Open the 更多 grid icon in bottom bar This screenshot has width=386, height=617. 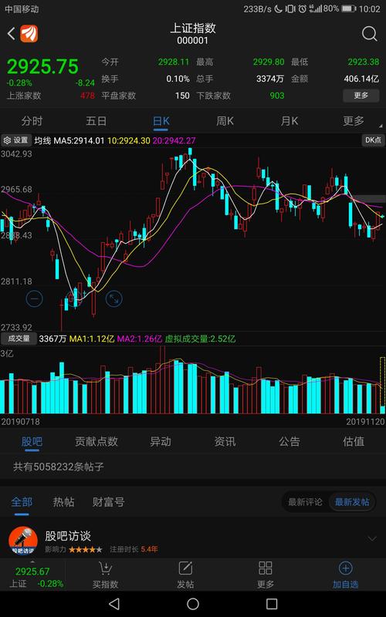[265, 568]
